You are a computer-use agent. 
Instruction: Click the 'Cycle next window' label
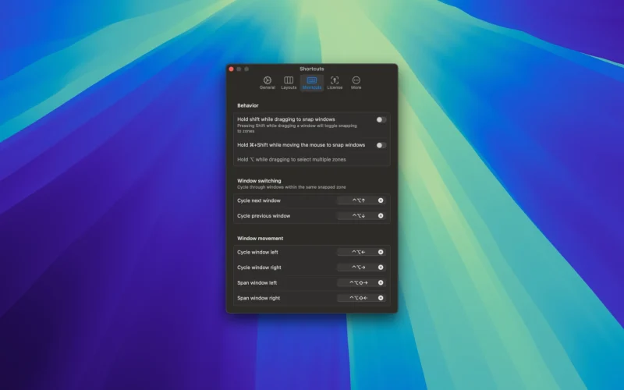tap(259, 200)
